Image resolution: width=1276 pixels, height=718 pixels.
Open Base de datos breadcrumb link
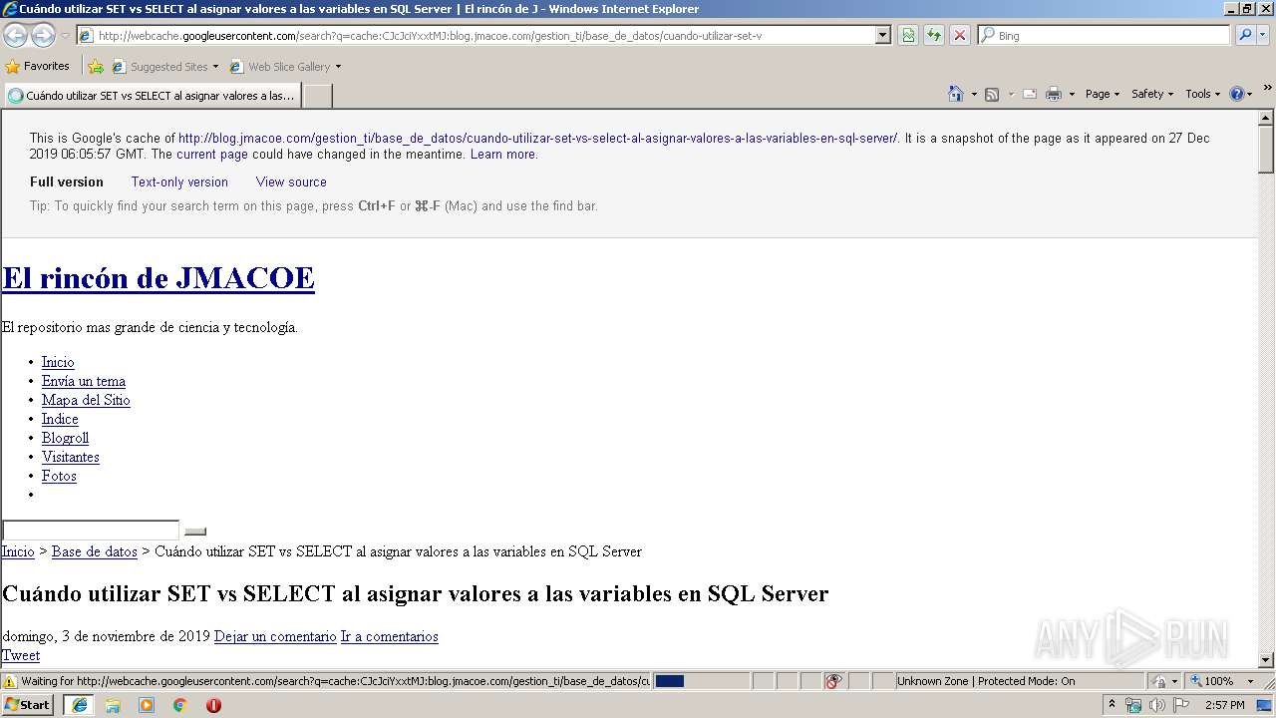tap(95, 551)
